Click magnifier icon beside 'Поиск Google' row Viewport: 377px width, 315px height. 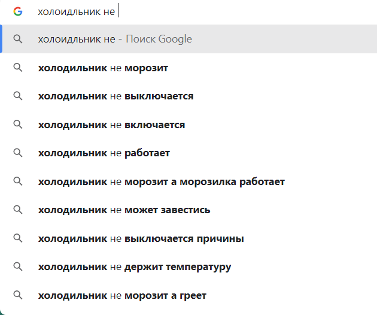(18, 39)
